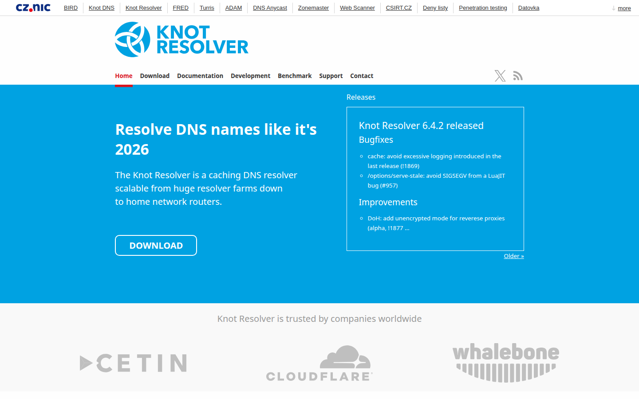Click the '/options/serve-stale' bugfix bullet
639x399 pixels.
click(x=436, y=180)
